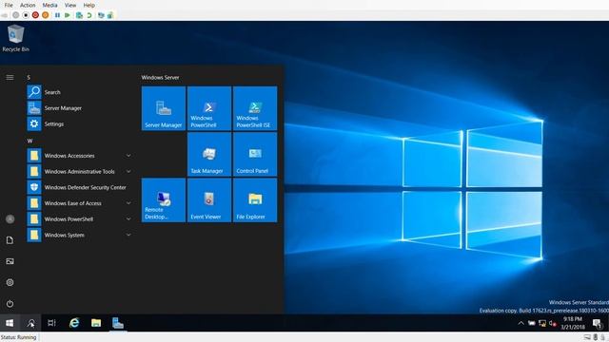Viewport: 609px width, 342px height.
Task: Pause the virtual machine
Action: coord(57,15)
